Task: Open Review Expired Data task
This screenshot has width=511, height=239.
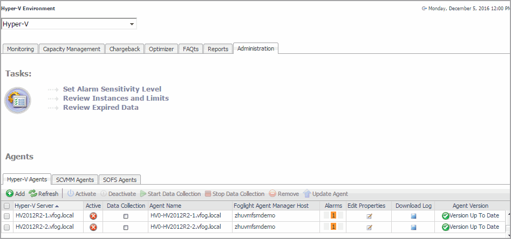Action: [x=101, y=107]
